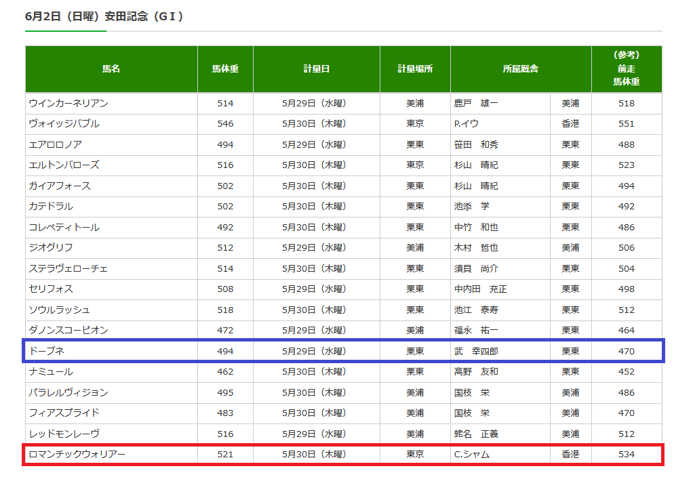Select horse name ジオグリフ
Image resolution: width=674 pixels, height=477 pixels.
51,247
